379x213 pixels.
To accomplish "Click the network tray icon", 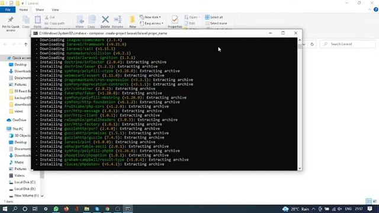I will (333, 209).
